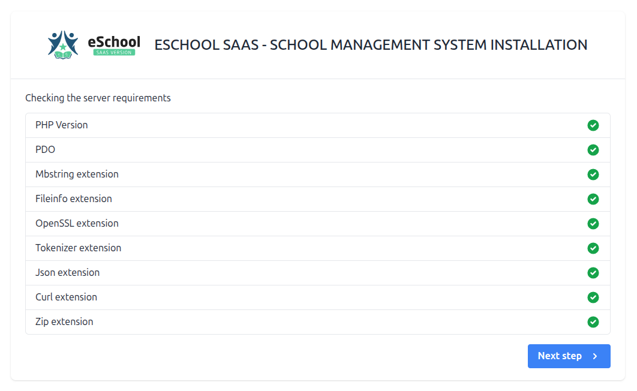Click the Zip extension label
The height and width of the screenshot is (391, 637).
point(64,322)
